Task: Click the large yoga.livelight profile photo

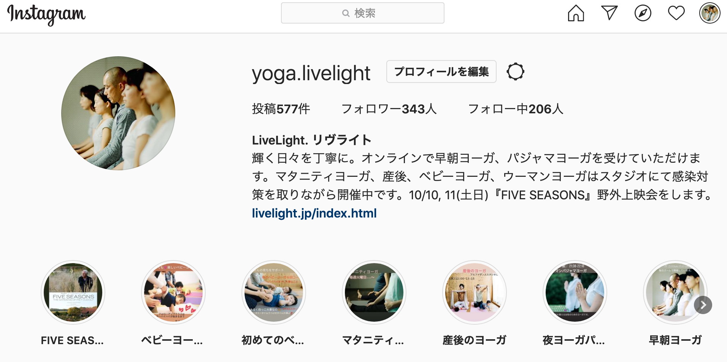Action: coord(118,113)
